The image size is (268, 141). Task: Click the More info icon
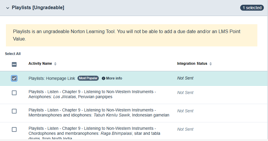104,78
